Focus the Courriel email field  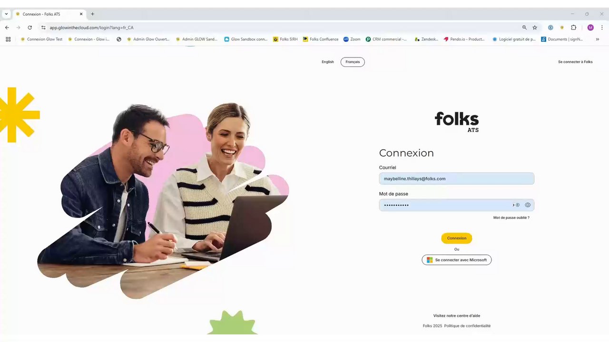457,179
